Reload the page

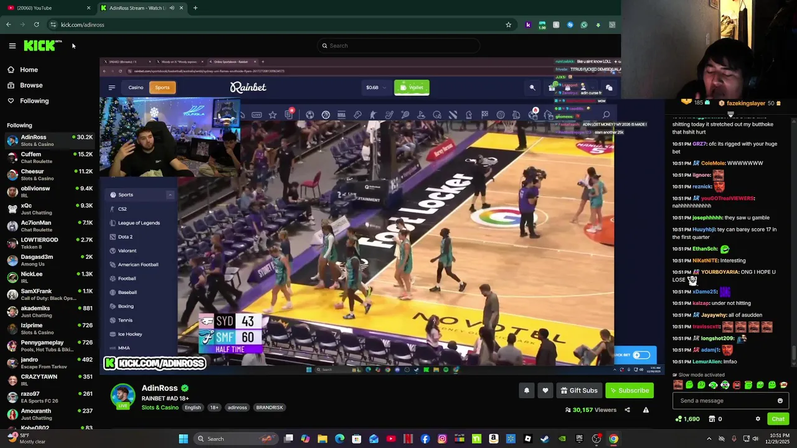(37, 25)
